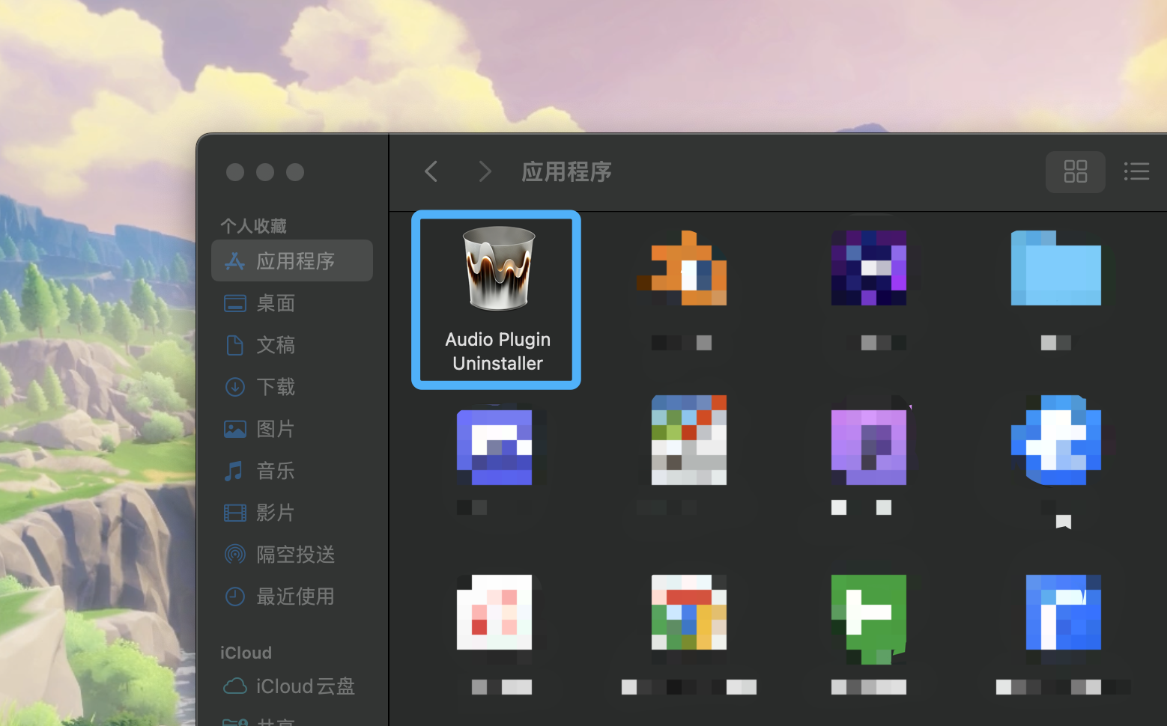Select the multicolor gray-white app icon in second row
The width and height of the screenshot is (1167, 726).
click(x=689, y=440)
